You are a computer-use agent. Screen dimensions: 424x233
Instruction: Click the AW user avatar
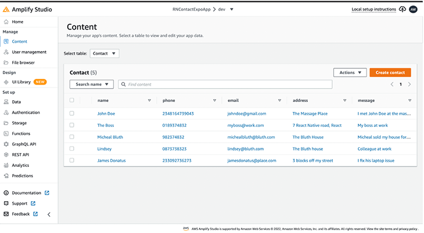(413, 9)
